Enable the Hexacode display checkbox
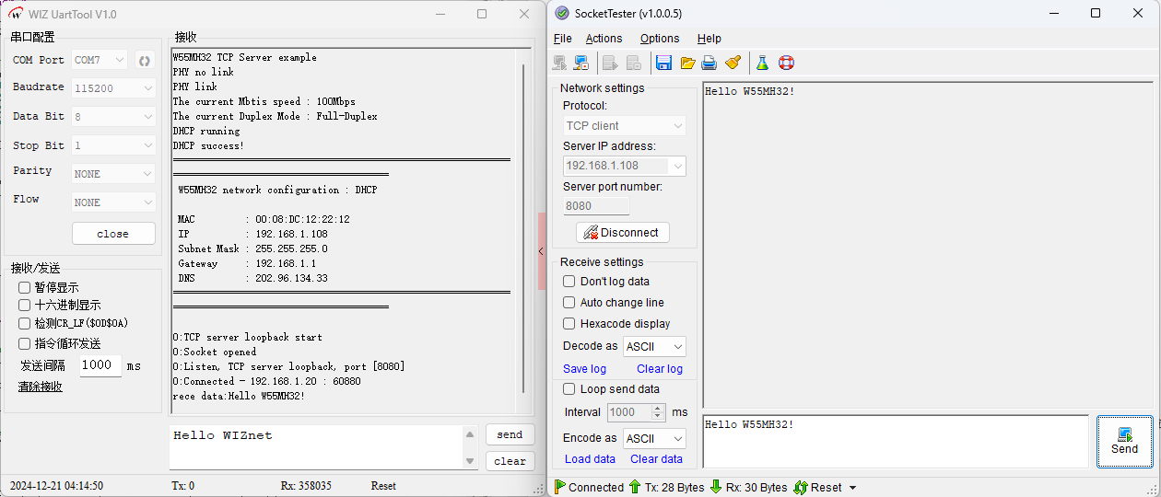 click(x=569, y=324)
